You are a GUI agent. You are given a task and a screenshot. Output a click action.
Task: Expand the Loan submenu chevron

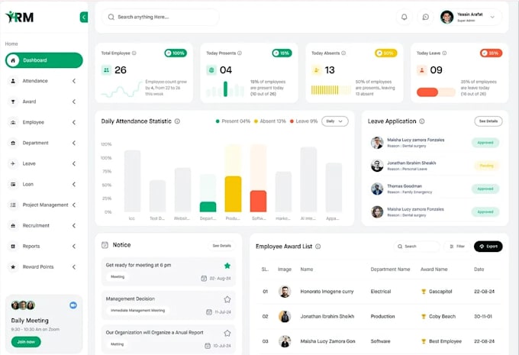(74, 184)
